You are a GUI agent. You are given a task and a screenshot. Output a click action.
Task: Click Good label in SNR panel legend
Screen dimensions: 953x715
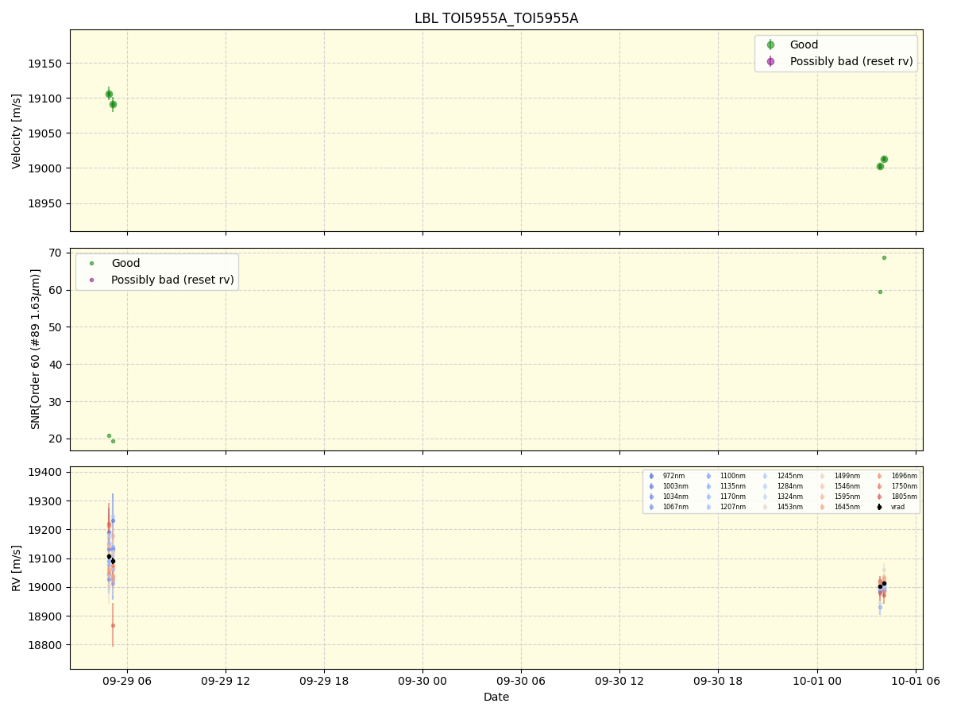pyautogui.click(x=125, y=263)
